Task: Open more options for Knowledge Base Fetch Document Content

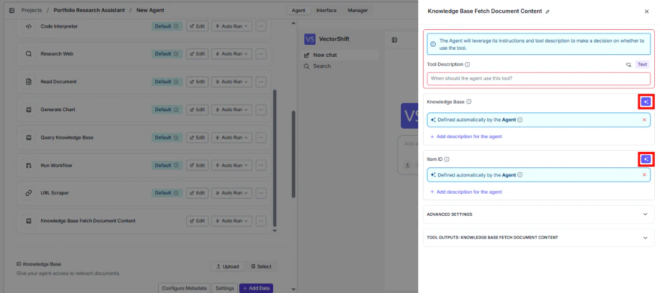Action: coord(261,221)
